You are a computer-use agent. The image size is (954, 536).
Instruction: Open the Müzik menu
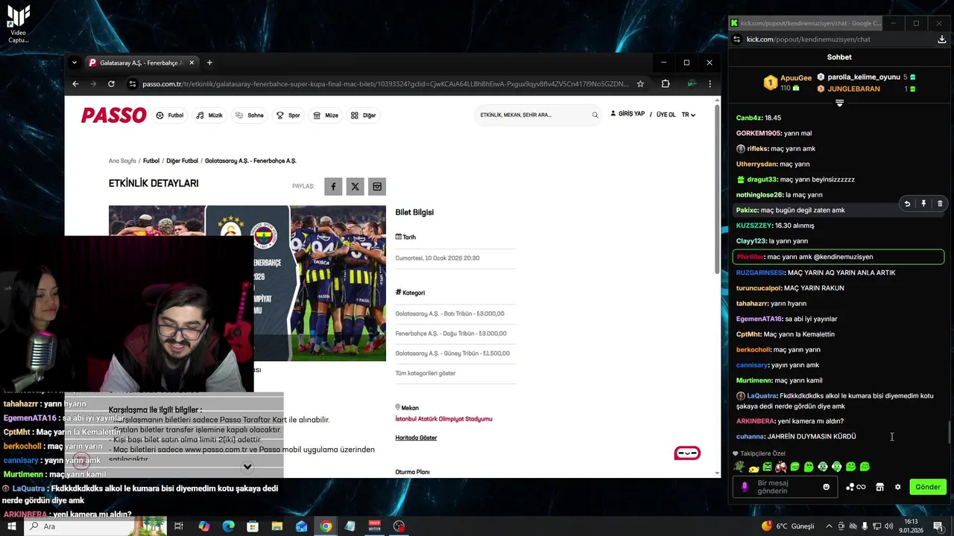tap(209, 115)
